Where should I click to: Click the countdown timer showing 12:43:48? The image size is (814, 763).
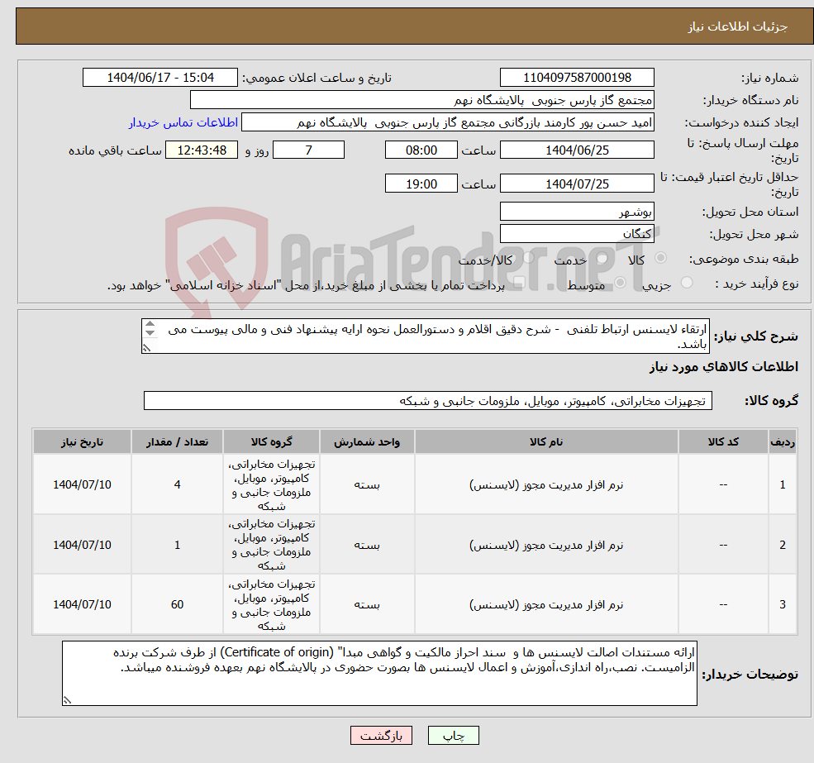(x=202, y=150)
